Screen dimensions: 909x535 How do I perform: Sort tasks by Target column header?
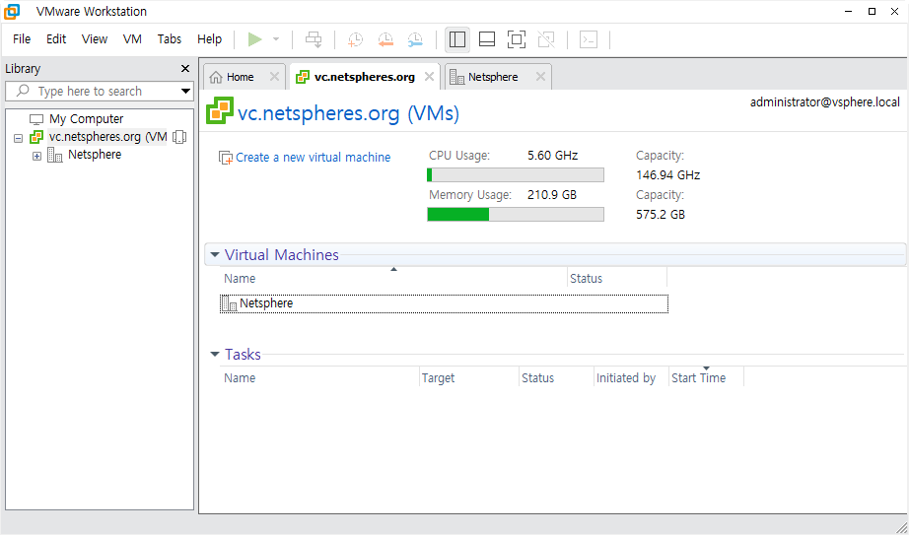click(469, 378)
